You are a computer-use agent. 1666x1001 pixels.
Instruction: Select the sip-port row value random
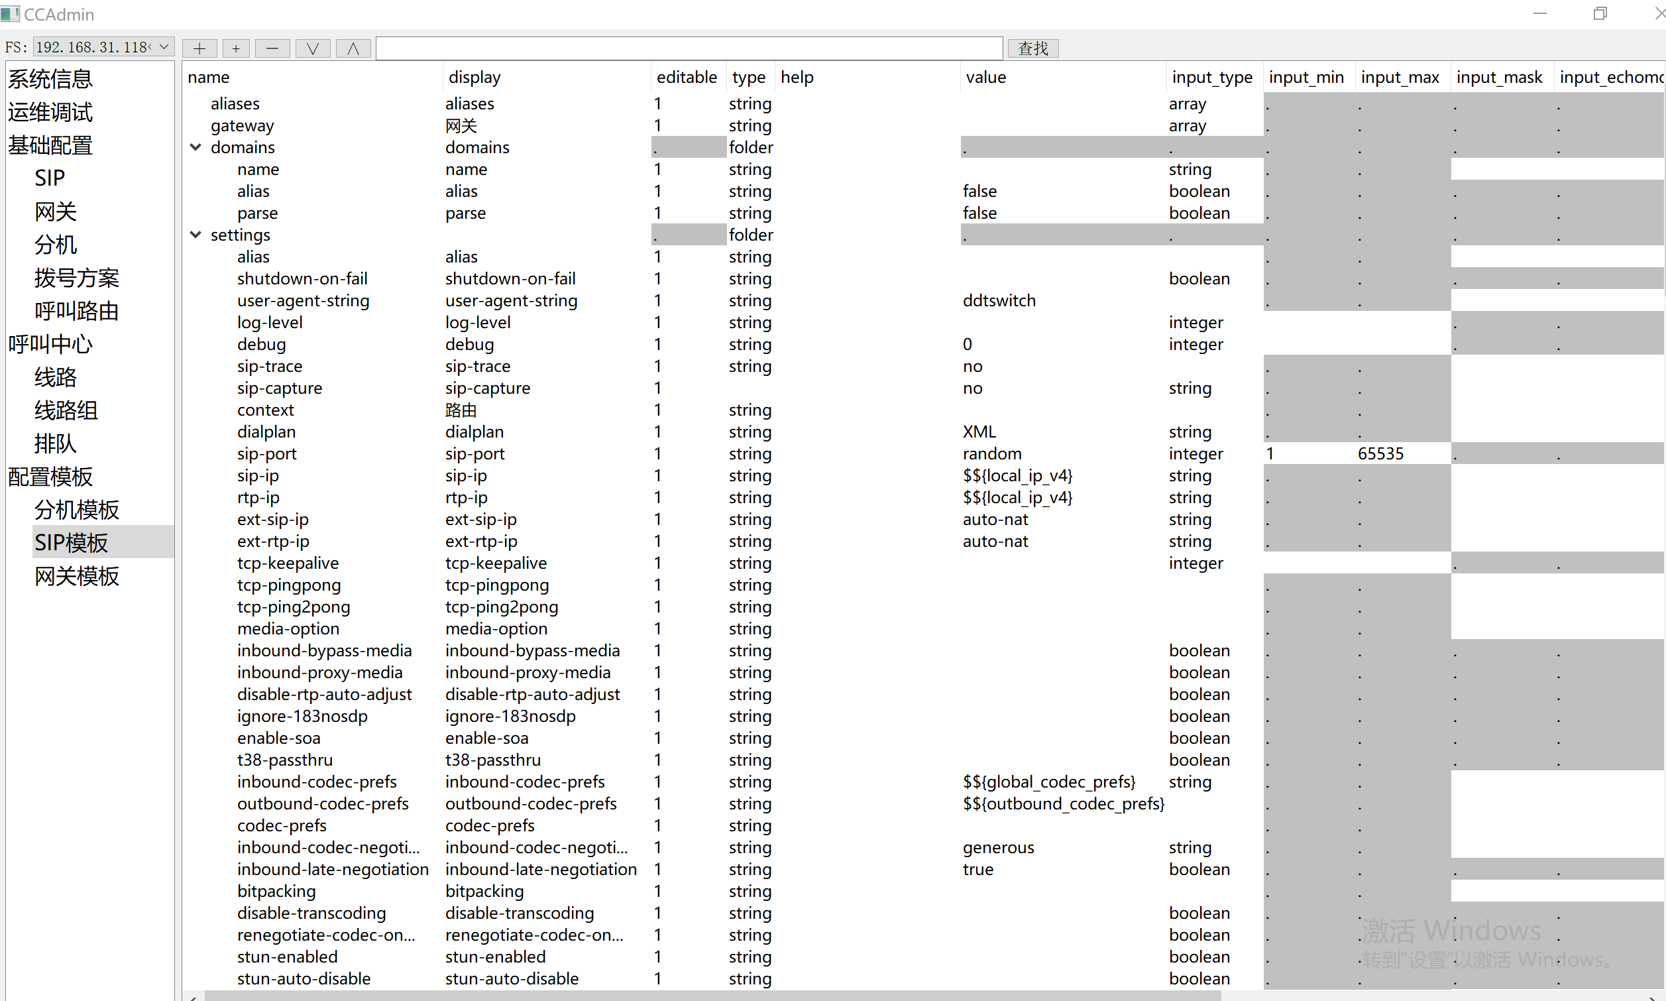coord(992,453)
